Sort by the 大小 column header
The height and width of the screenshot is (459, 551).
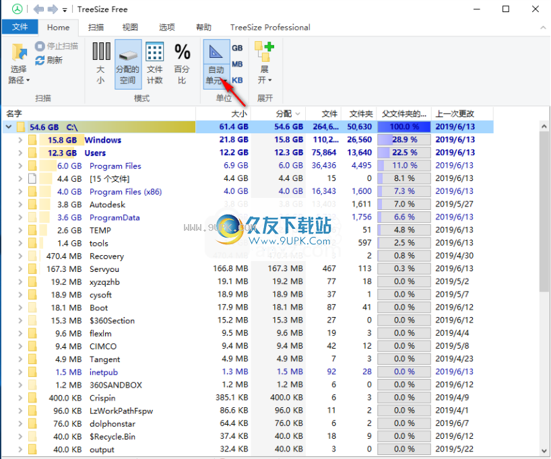pyautogui.click(x=223, y=114)
